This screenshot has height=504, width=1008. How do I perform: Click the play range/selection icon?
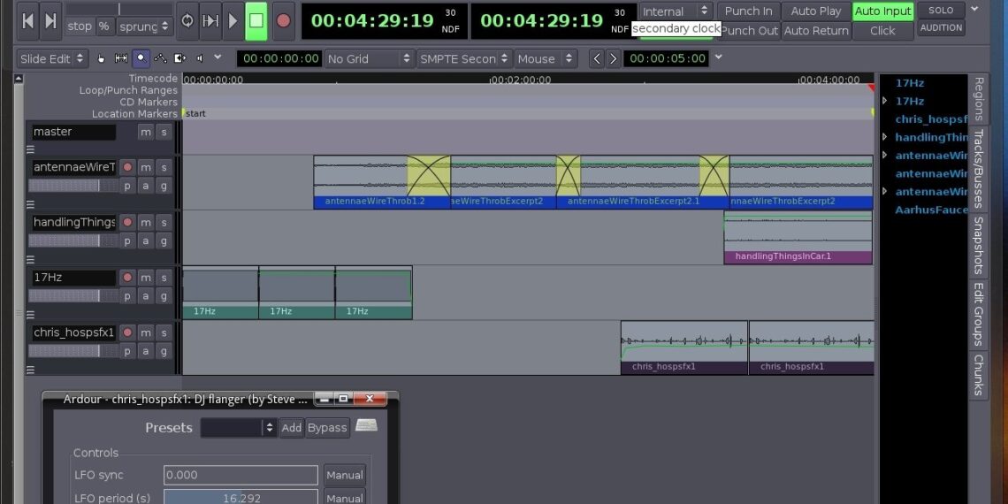click(210, 20)
